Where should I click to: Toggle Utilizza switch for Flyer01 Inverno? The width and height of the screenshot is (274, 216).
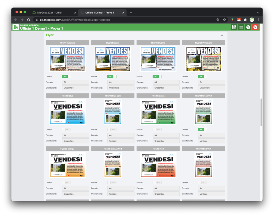[x=157, y=76]
